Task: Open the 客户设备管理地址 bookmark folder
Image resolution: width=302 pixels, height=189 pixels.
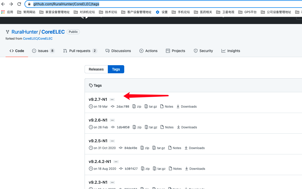Action: click(x=136, y=12)
